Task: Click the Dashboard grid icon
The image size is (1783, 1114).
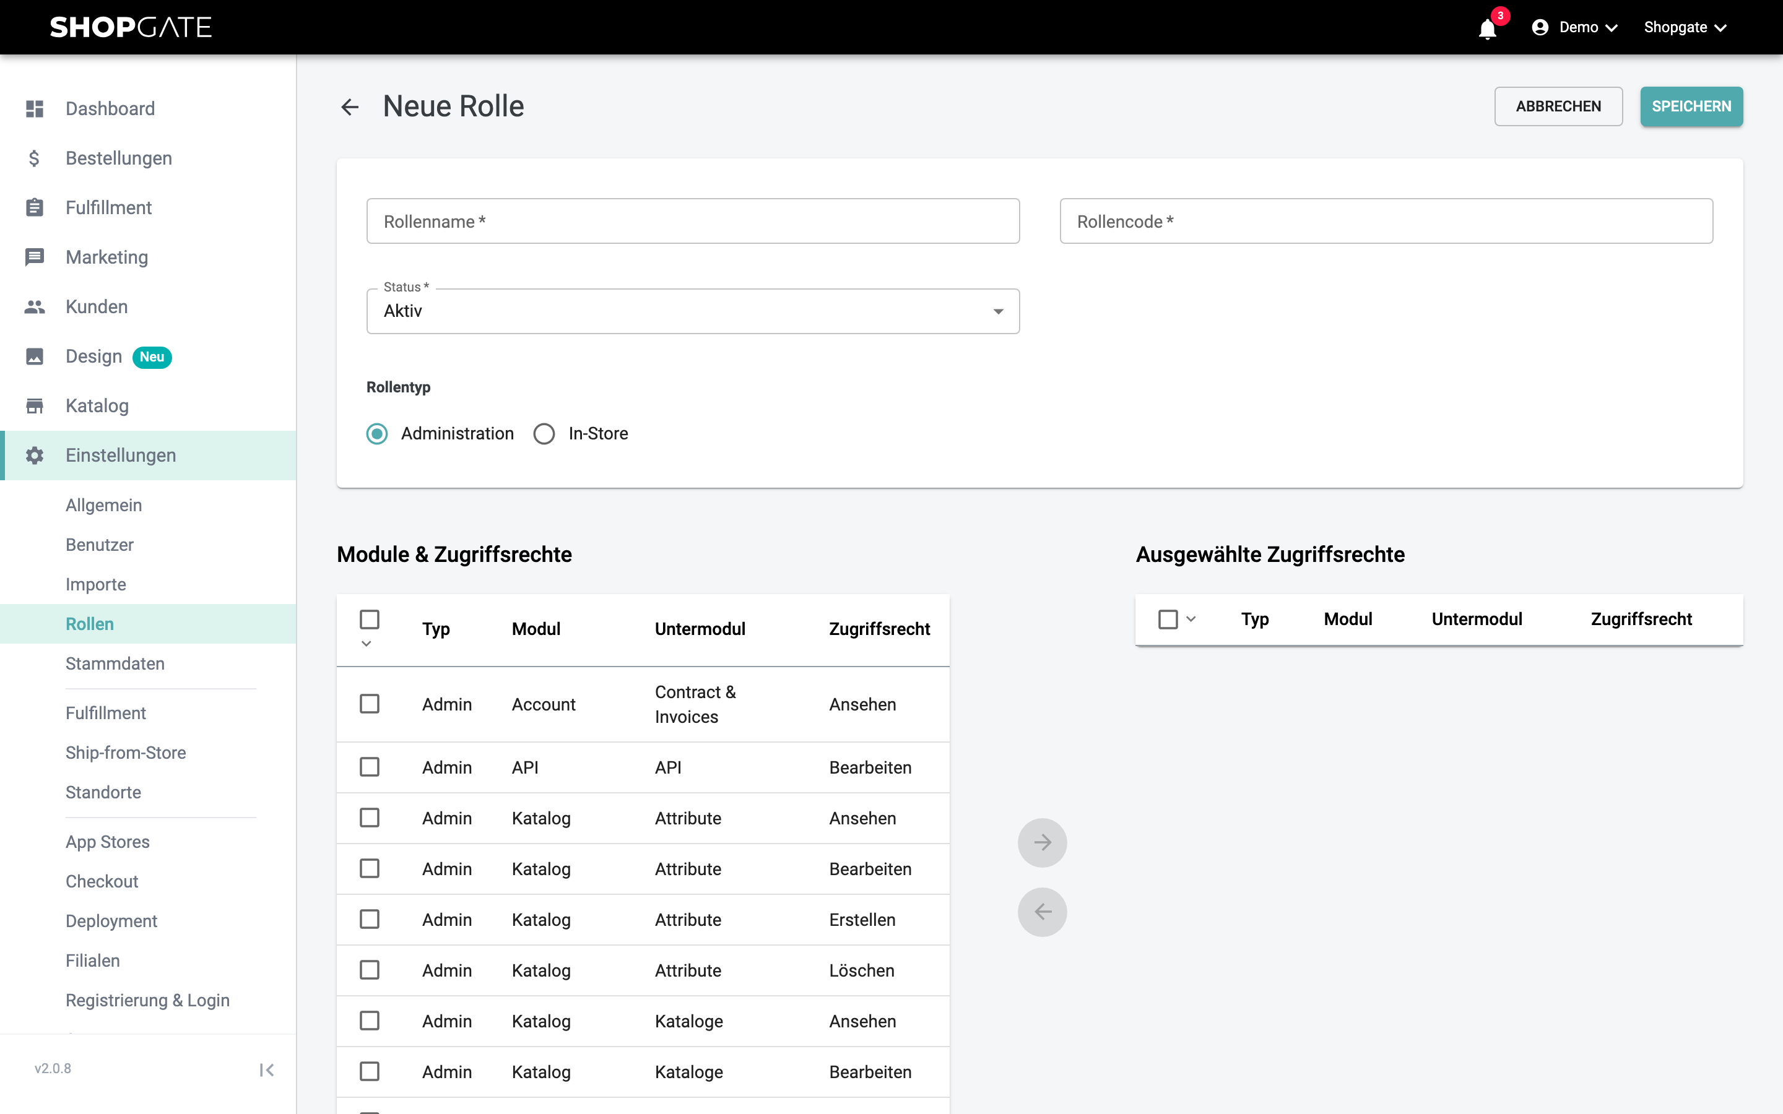Action: coord(35,108)
